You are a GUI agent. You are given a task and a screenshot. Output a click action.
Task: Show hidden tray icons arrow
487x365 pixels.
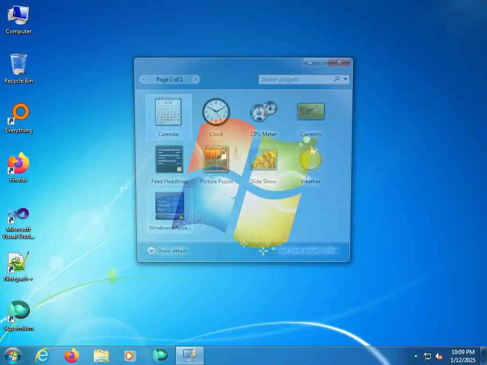pos(416,356)
